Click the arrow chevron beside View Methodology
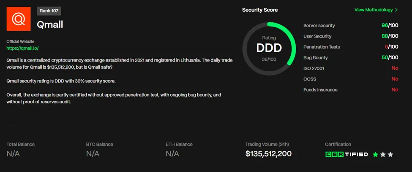412x172 pixels. tap(396, 10)
